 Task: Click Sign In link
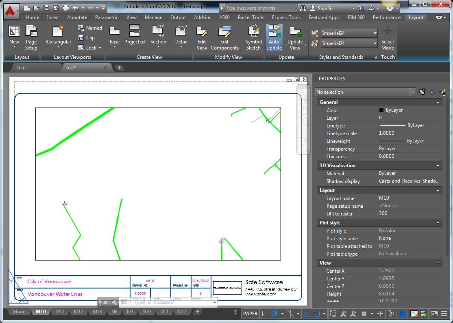[325, 8]
